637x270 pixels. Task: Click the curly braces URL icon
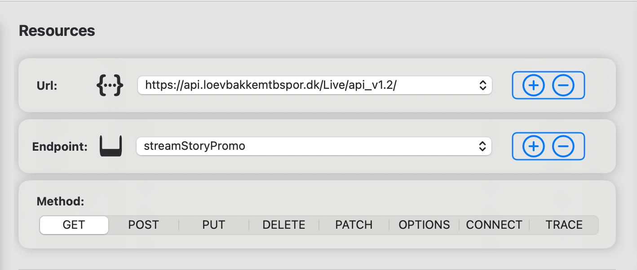(x=110, y=85)
